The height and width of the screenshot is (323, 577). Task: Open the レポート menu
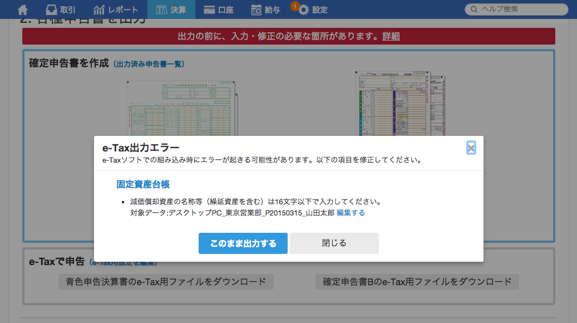[x=116, y=9]
